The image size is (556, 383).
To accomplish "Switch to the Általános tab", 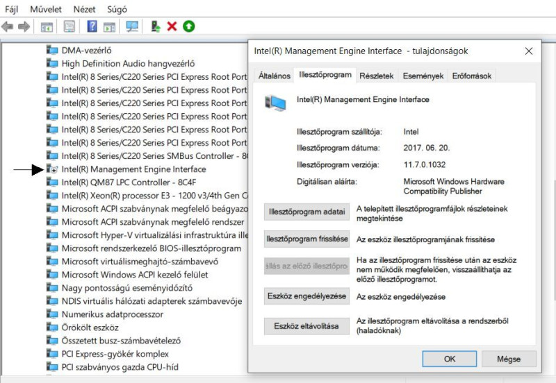I will 274,76.
